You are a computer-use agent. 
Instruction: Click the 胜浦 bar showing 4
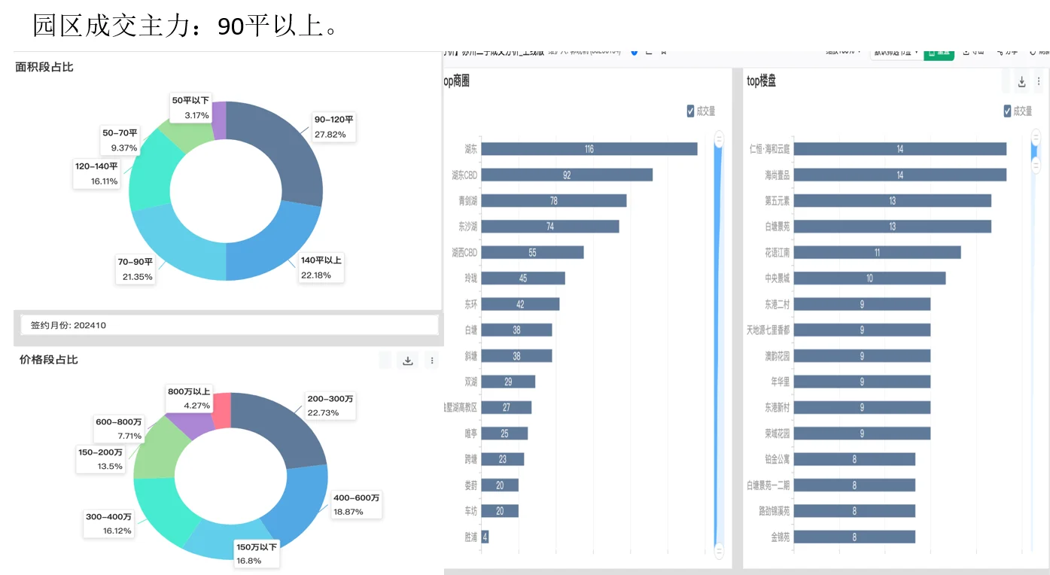[485, 537]
